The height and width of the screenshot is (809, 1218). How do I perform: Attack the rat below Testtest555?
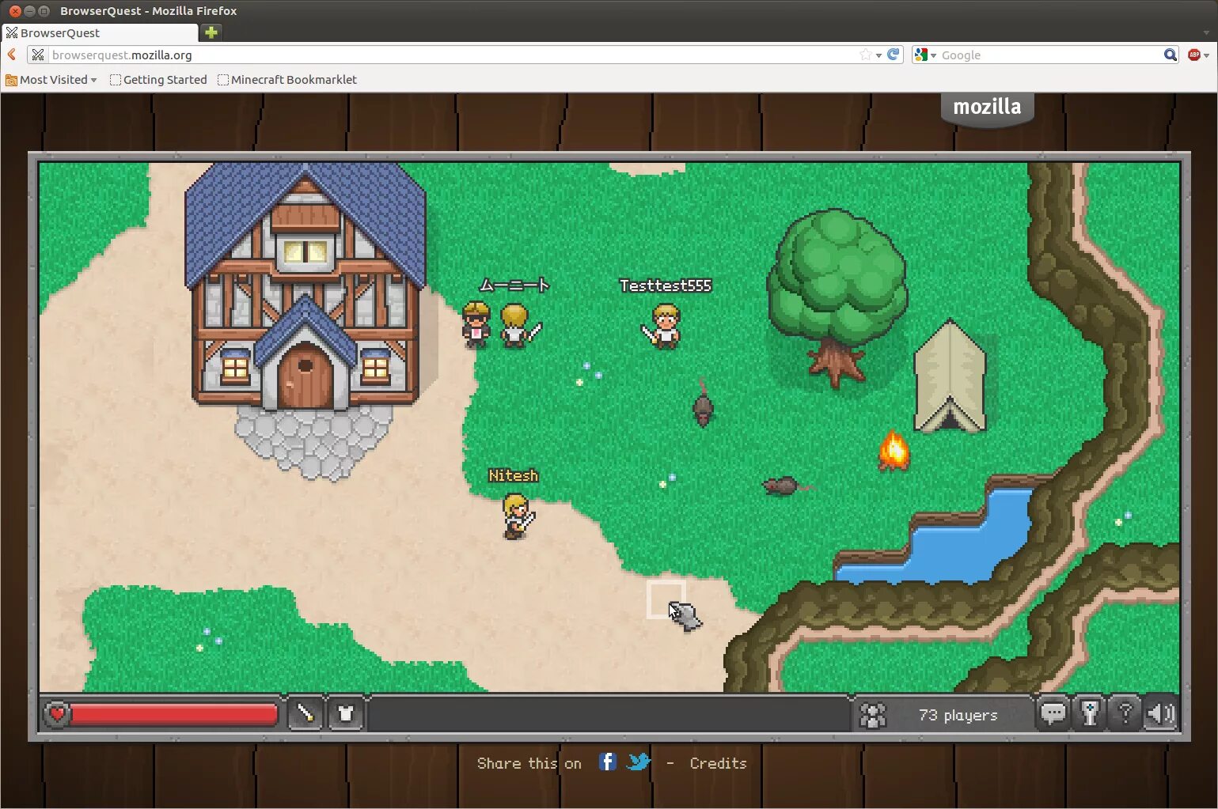(x=703, y=405)
